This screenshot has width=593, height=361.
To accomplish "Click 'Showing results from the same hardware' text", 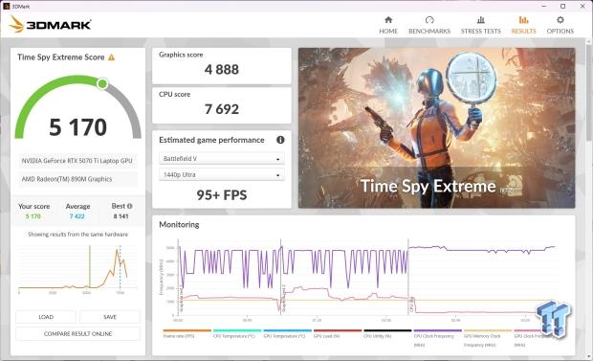I will 77,235.
